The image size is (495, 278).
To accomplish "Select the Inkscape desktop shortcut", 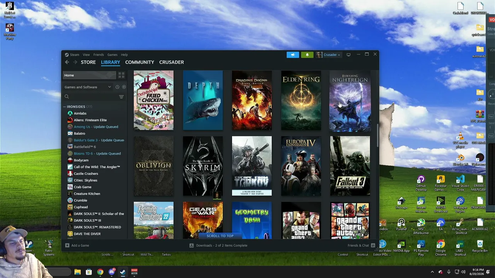I will coord(401,203).
